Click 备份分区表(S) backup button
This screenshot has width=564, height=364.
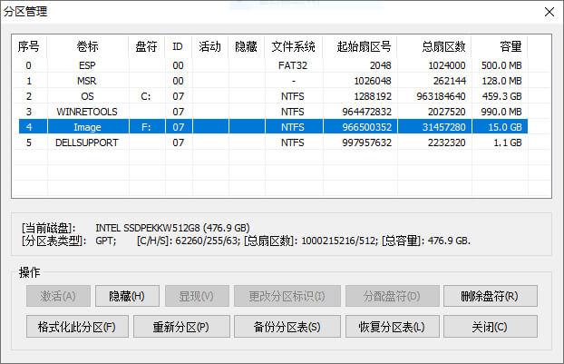point(287,327)
